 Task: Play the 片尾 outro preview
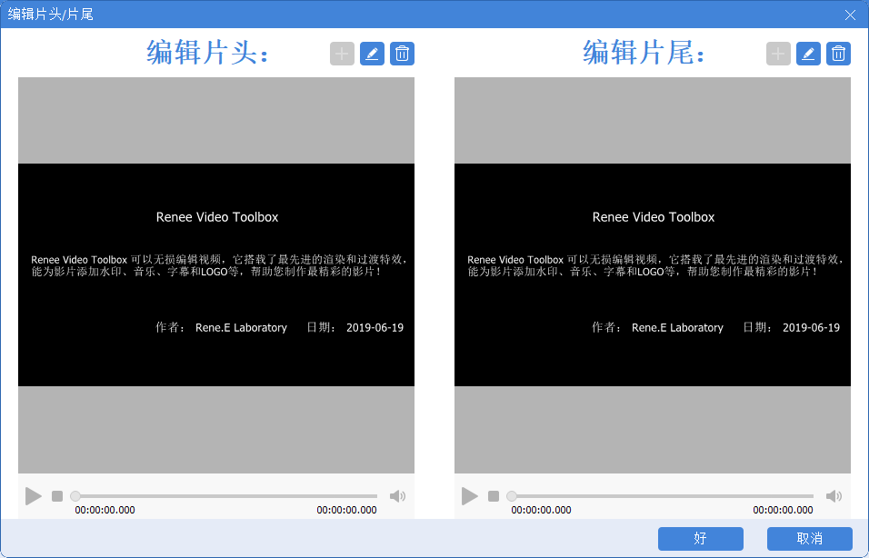click(469, 496)
